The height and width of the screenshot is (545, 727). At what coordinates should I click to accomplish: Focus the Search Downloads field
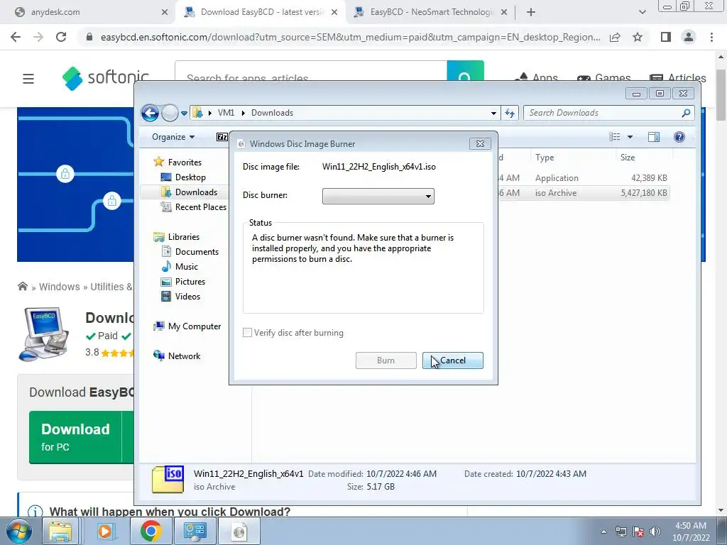(604, 113)
